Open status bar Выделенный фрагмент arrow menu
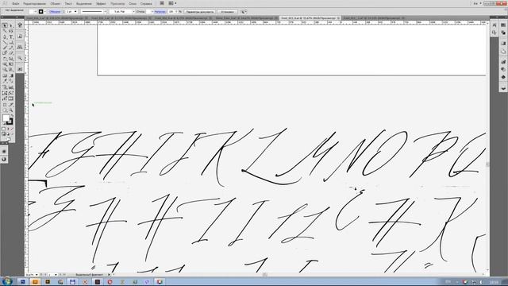Viewport: 508px width, 286px height. point(109,275)
